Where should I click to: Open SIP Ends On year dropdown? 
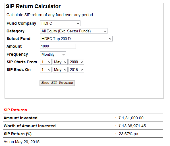click(76, 70)
